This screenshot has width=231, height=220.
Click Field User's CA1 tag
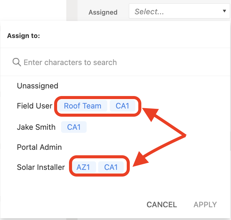click(122, 106)
